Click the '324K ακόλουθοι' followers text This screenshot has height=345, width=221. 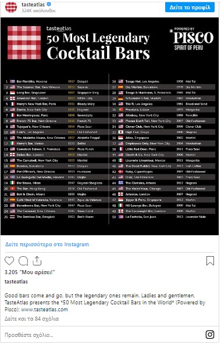pyautogui.click(x=38, y=10)
